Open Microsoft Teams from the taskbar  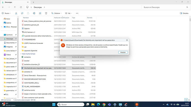coord(109,105)
